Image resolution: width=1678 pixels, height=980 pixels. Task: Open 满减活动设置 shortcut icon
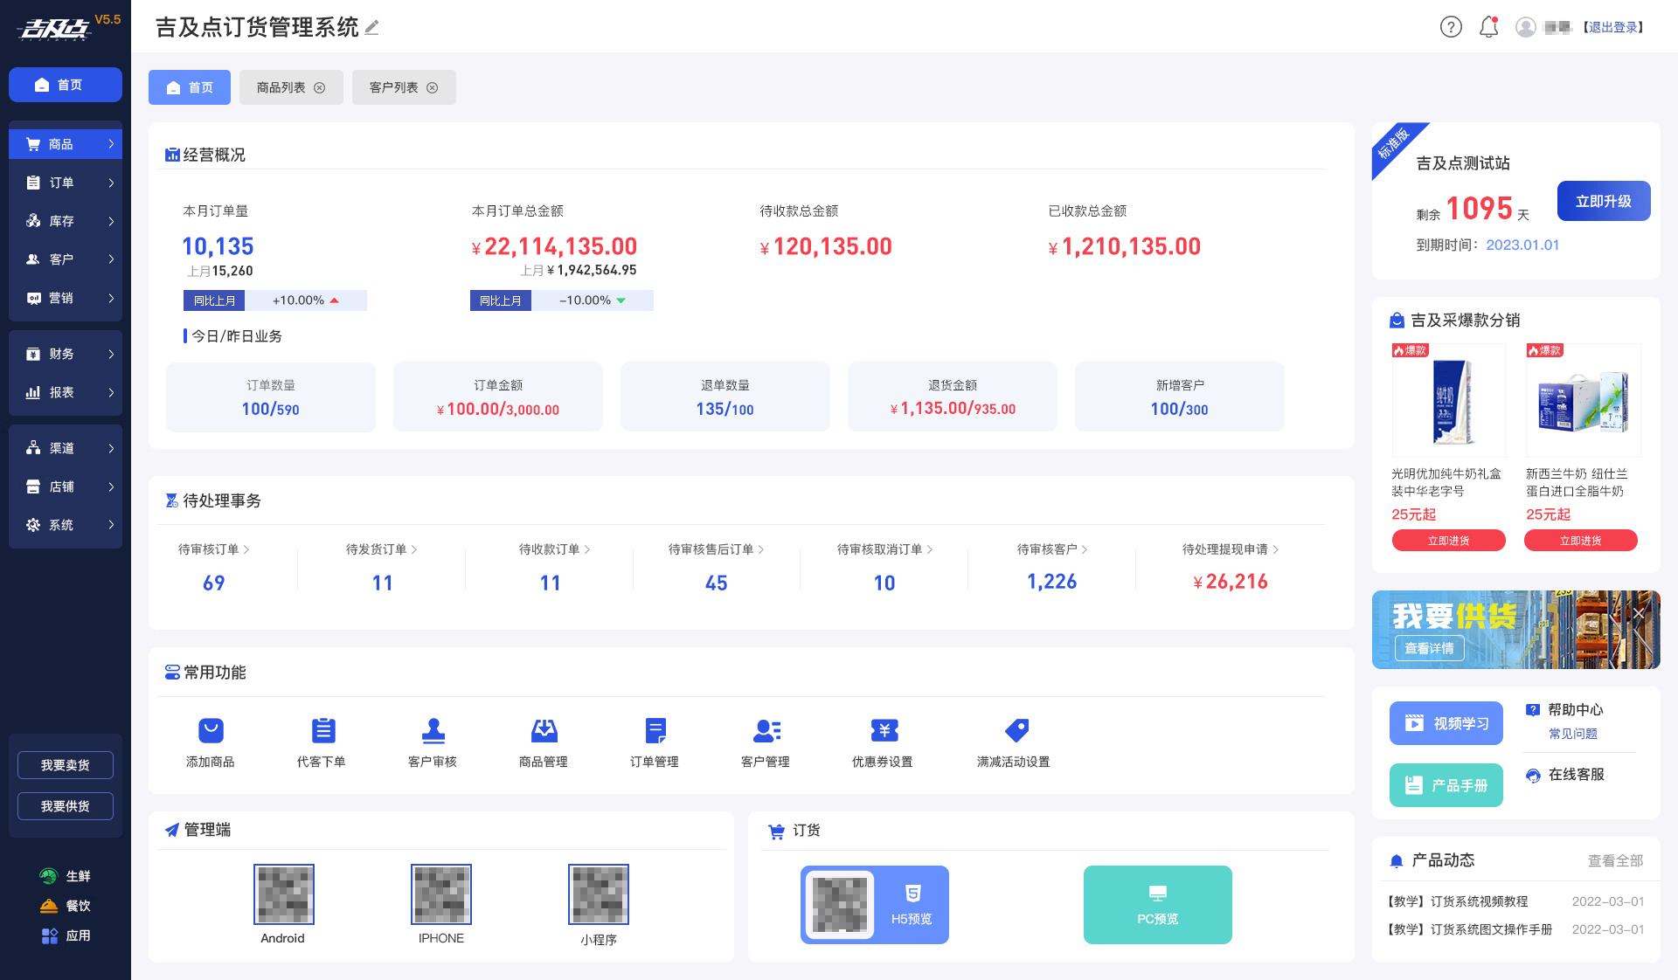click(x=1016, y=729)
